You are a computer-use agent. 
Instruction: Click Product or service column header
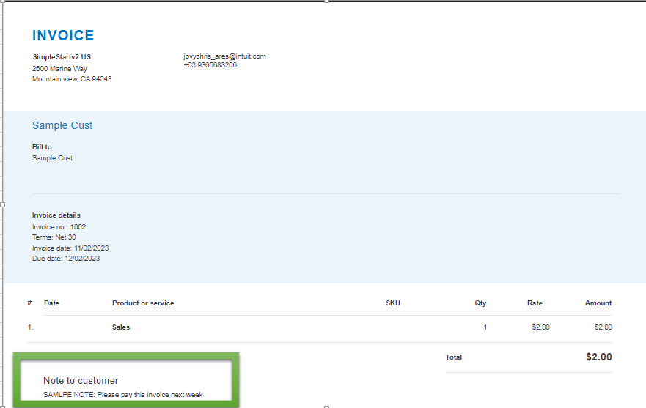(x=143, y=303)
